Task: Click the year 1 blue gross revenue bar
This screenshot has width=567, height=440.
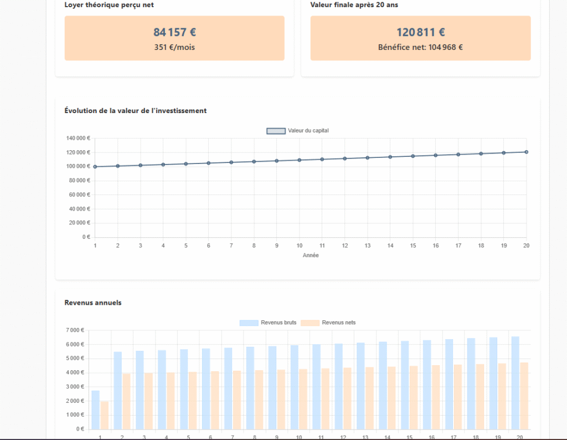Action: coord(96,410)
